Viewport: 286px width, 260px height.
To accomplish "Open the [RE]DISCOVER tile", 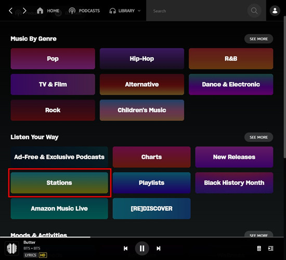I will coord(151,209).
